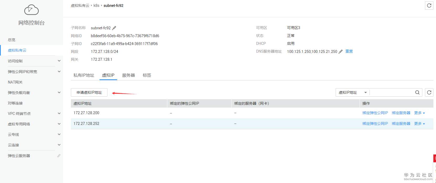Screen dimensions: 436x183
Task: Expand 云连接 chevron
Action: tap(59, 145)
